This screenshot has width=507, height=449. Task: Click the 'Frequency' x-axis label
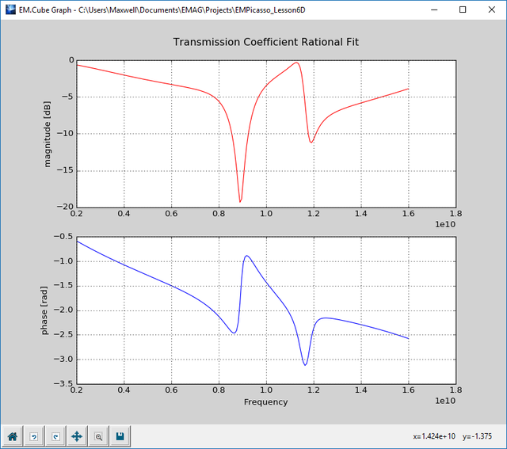[x=266, y=402]
